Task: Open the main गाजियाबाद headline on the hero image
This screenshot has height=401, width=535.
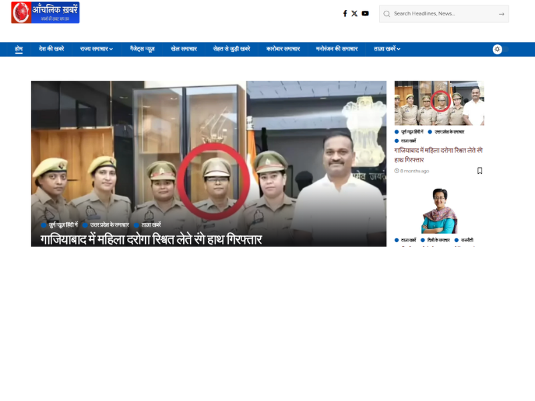Action: pos(151,239)
